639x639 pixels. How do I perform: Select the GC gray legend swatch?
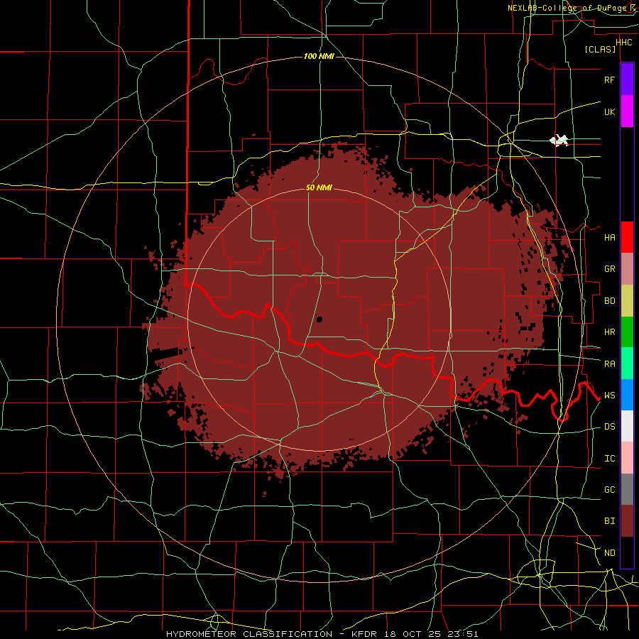tap(627, 489)
